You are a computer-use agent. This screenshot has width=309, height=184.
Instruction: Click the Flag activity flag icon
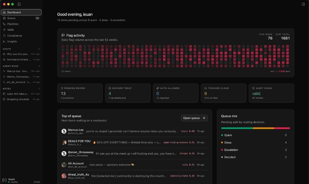[63, 36]
